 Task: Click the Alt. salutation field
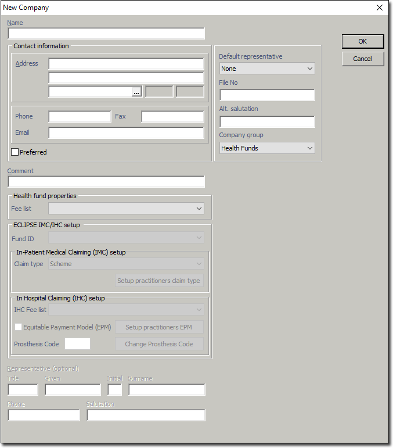267,122
